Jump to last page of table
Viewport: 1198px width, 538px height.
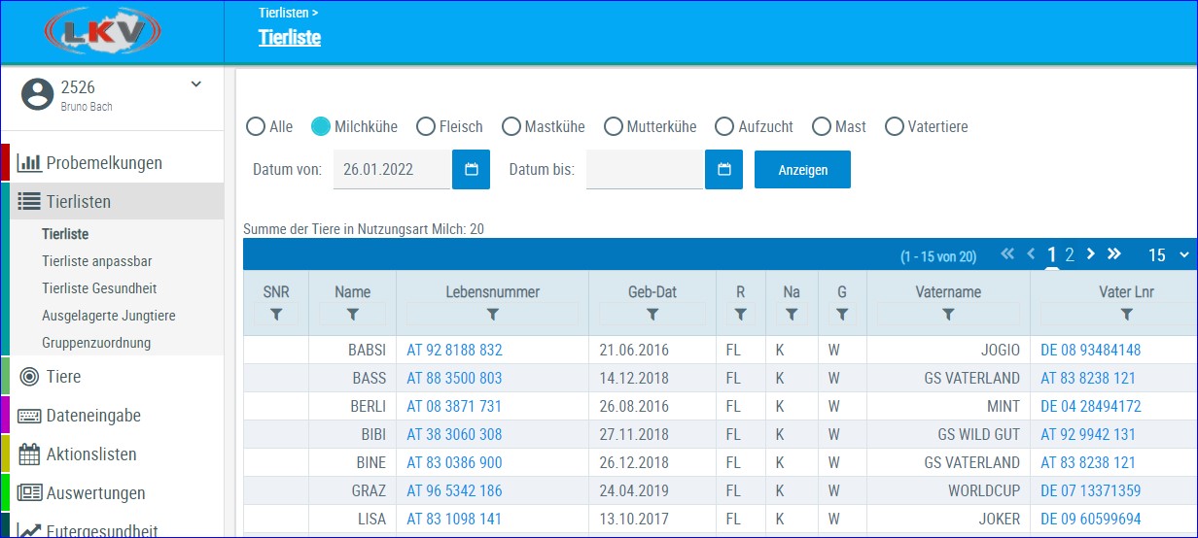[1114, 254]
